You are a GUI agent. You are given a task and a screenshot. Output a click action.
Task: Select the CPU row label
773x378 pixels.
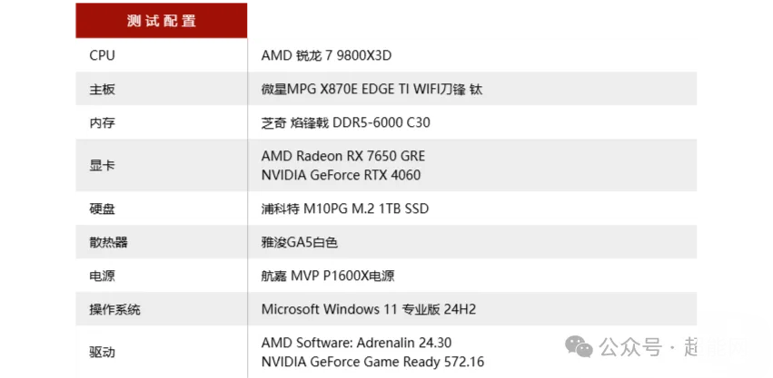(102, 55)
